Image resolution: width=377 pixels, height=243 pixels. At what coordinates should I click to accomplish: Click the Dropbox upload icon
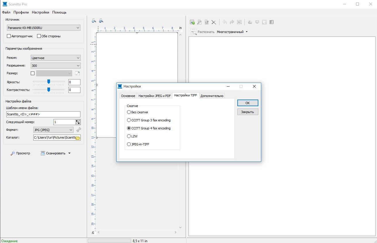(x=257, y=22)
